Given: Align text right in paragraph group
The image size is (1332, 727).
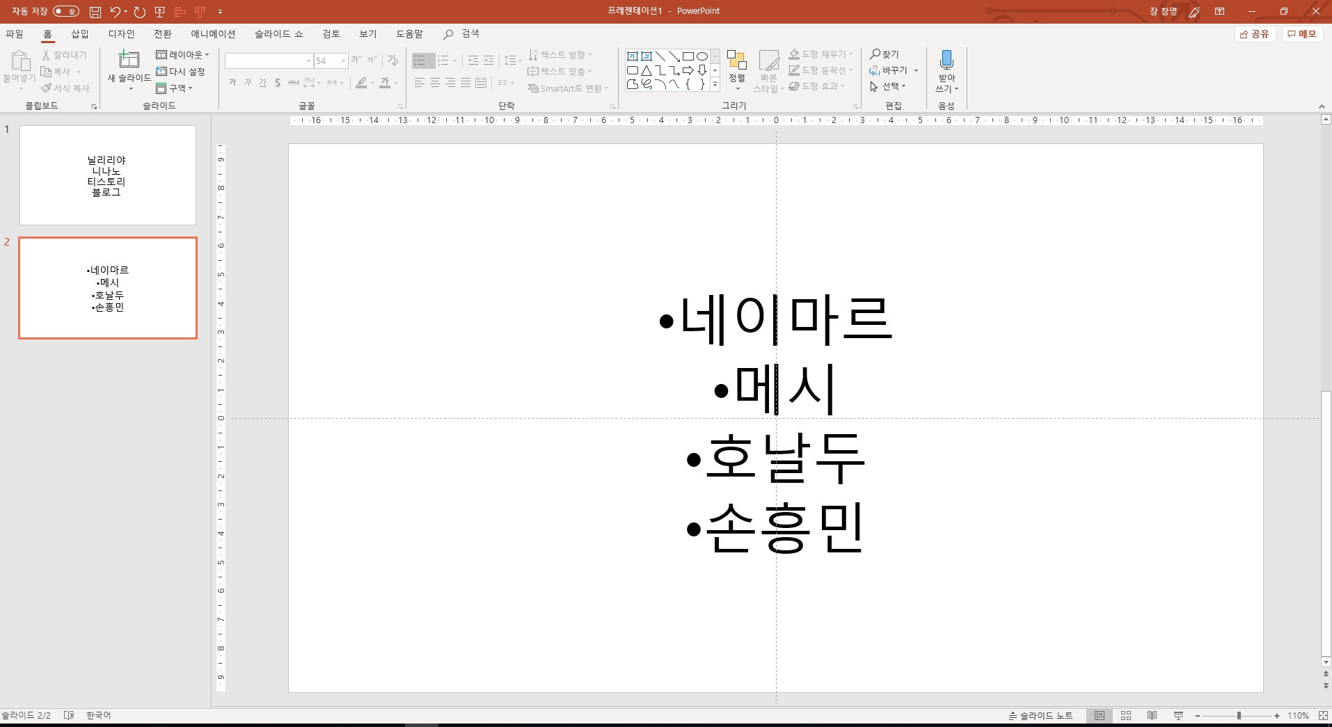Looking at the screenshot, I should coord(450,83).
